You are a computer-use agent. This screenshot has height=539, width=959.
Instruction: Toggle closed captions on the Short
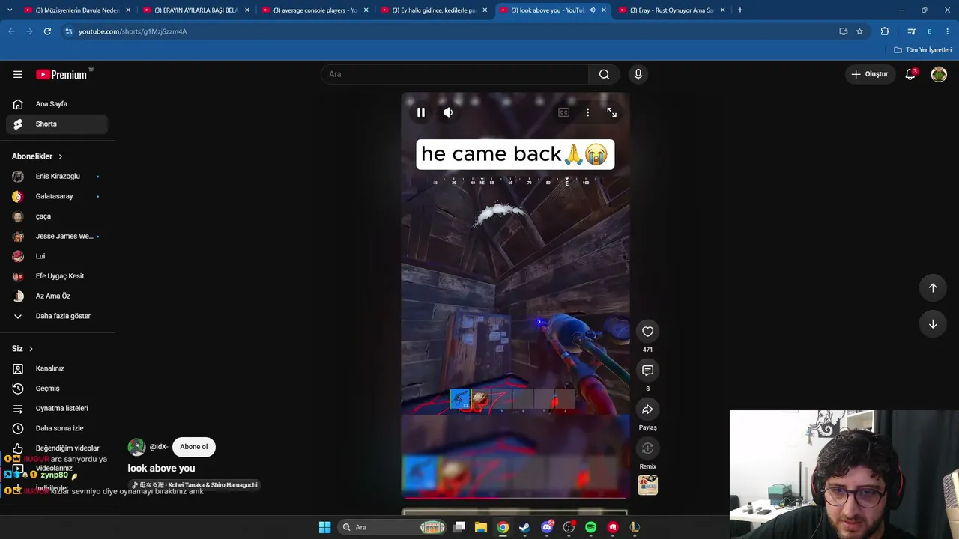563,112
